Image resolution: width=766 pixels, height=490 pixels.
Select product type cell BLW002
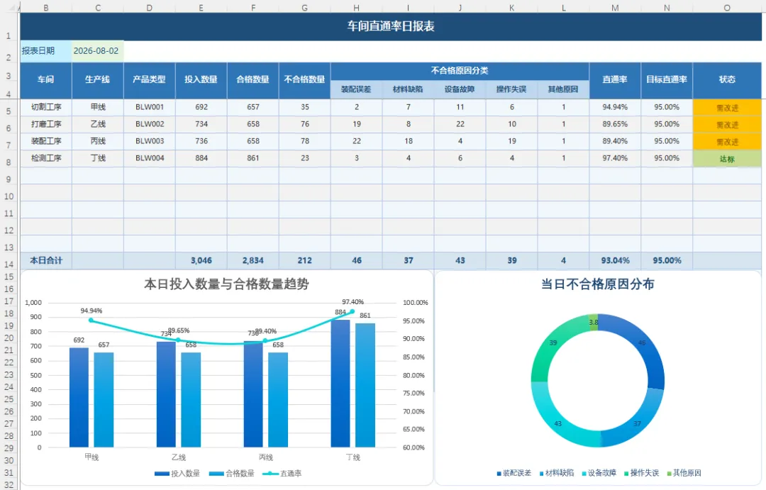click(150, 125)
